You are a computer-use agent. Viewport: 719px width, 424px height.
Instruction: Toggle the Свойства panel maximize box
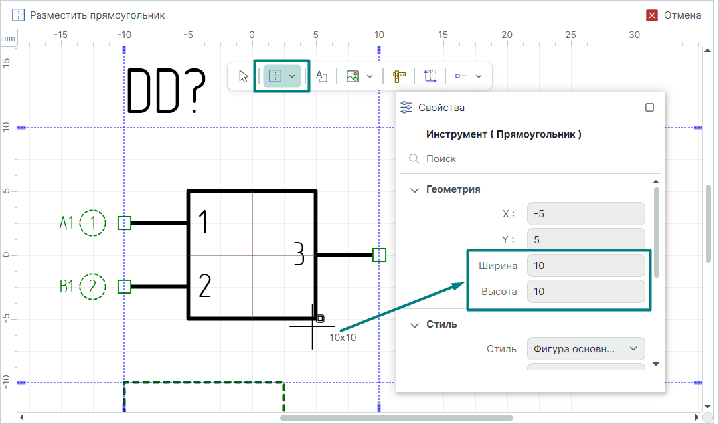tap(649, 108)
